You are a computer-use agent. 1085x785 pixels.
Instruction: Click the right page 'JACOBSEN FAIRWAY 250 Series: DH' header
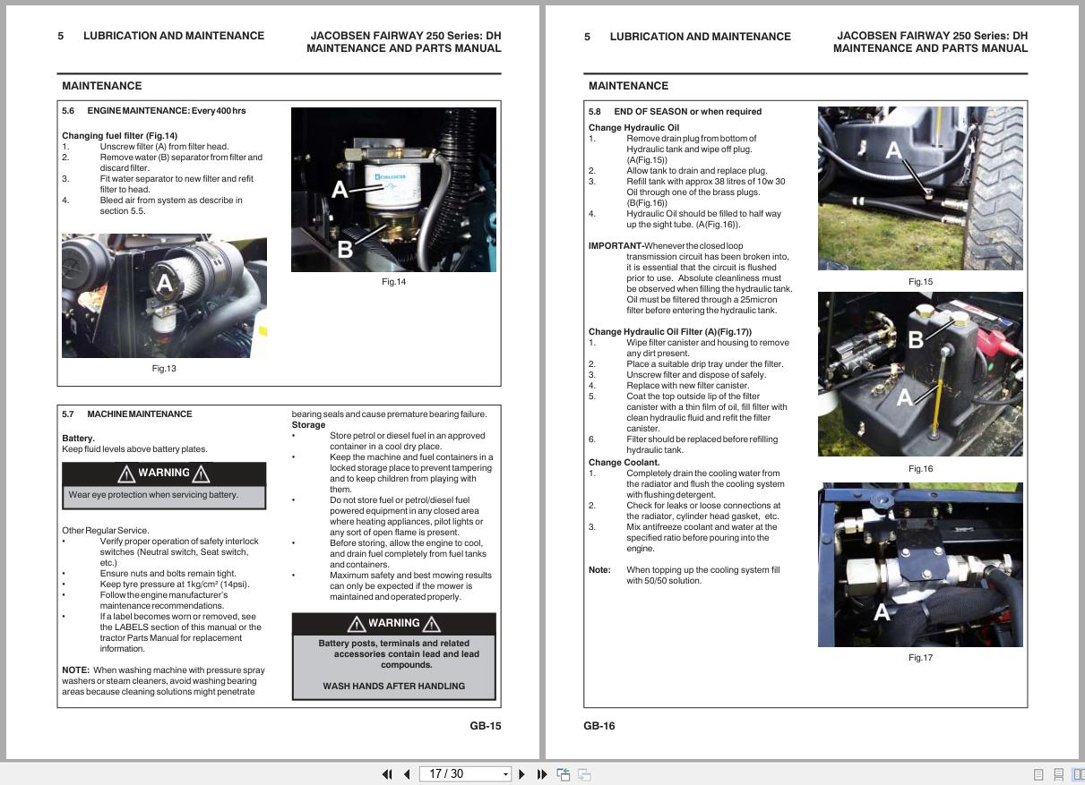[x=933, y=36]
